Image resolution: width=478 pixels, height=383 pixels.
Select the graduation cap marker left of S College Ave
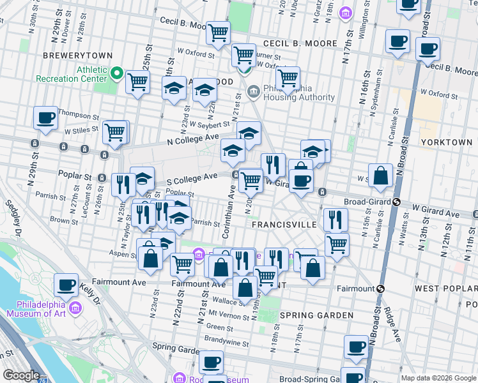click(143, 179)
